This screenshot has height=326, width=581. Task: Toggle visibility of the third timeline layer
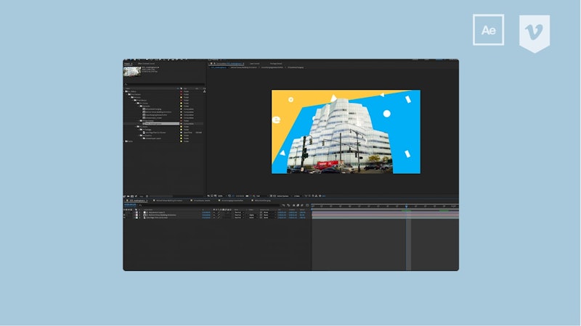click(x=126, y=217)
